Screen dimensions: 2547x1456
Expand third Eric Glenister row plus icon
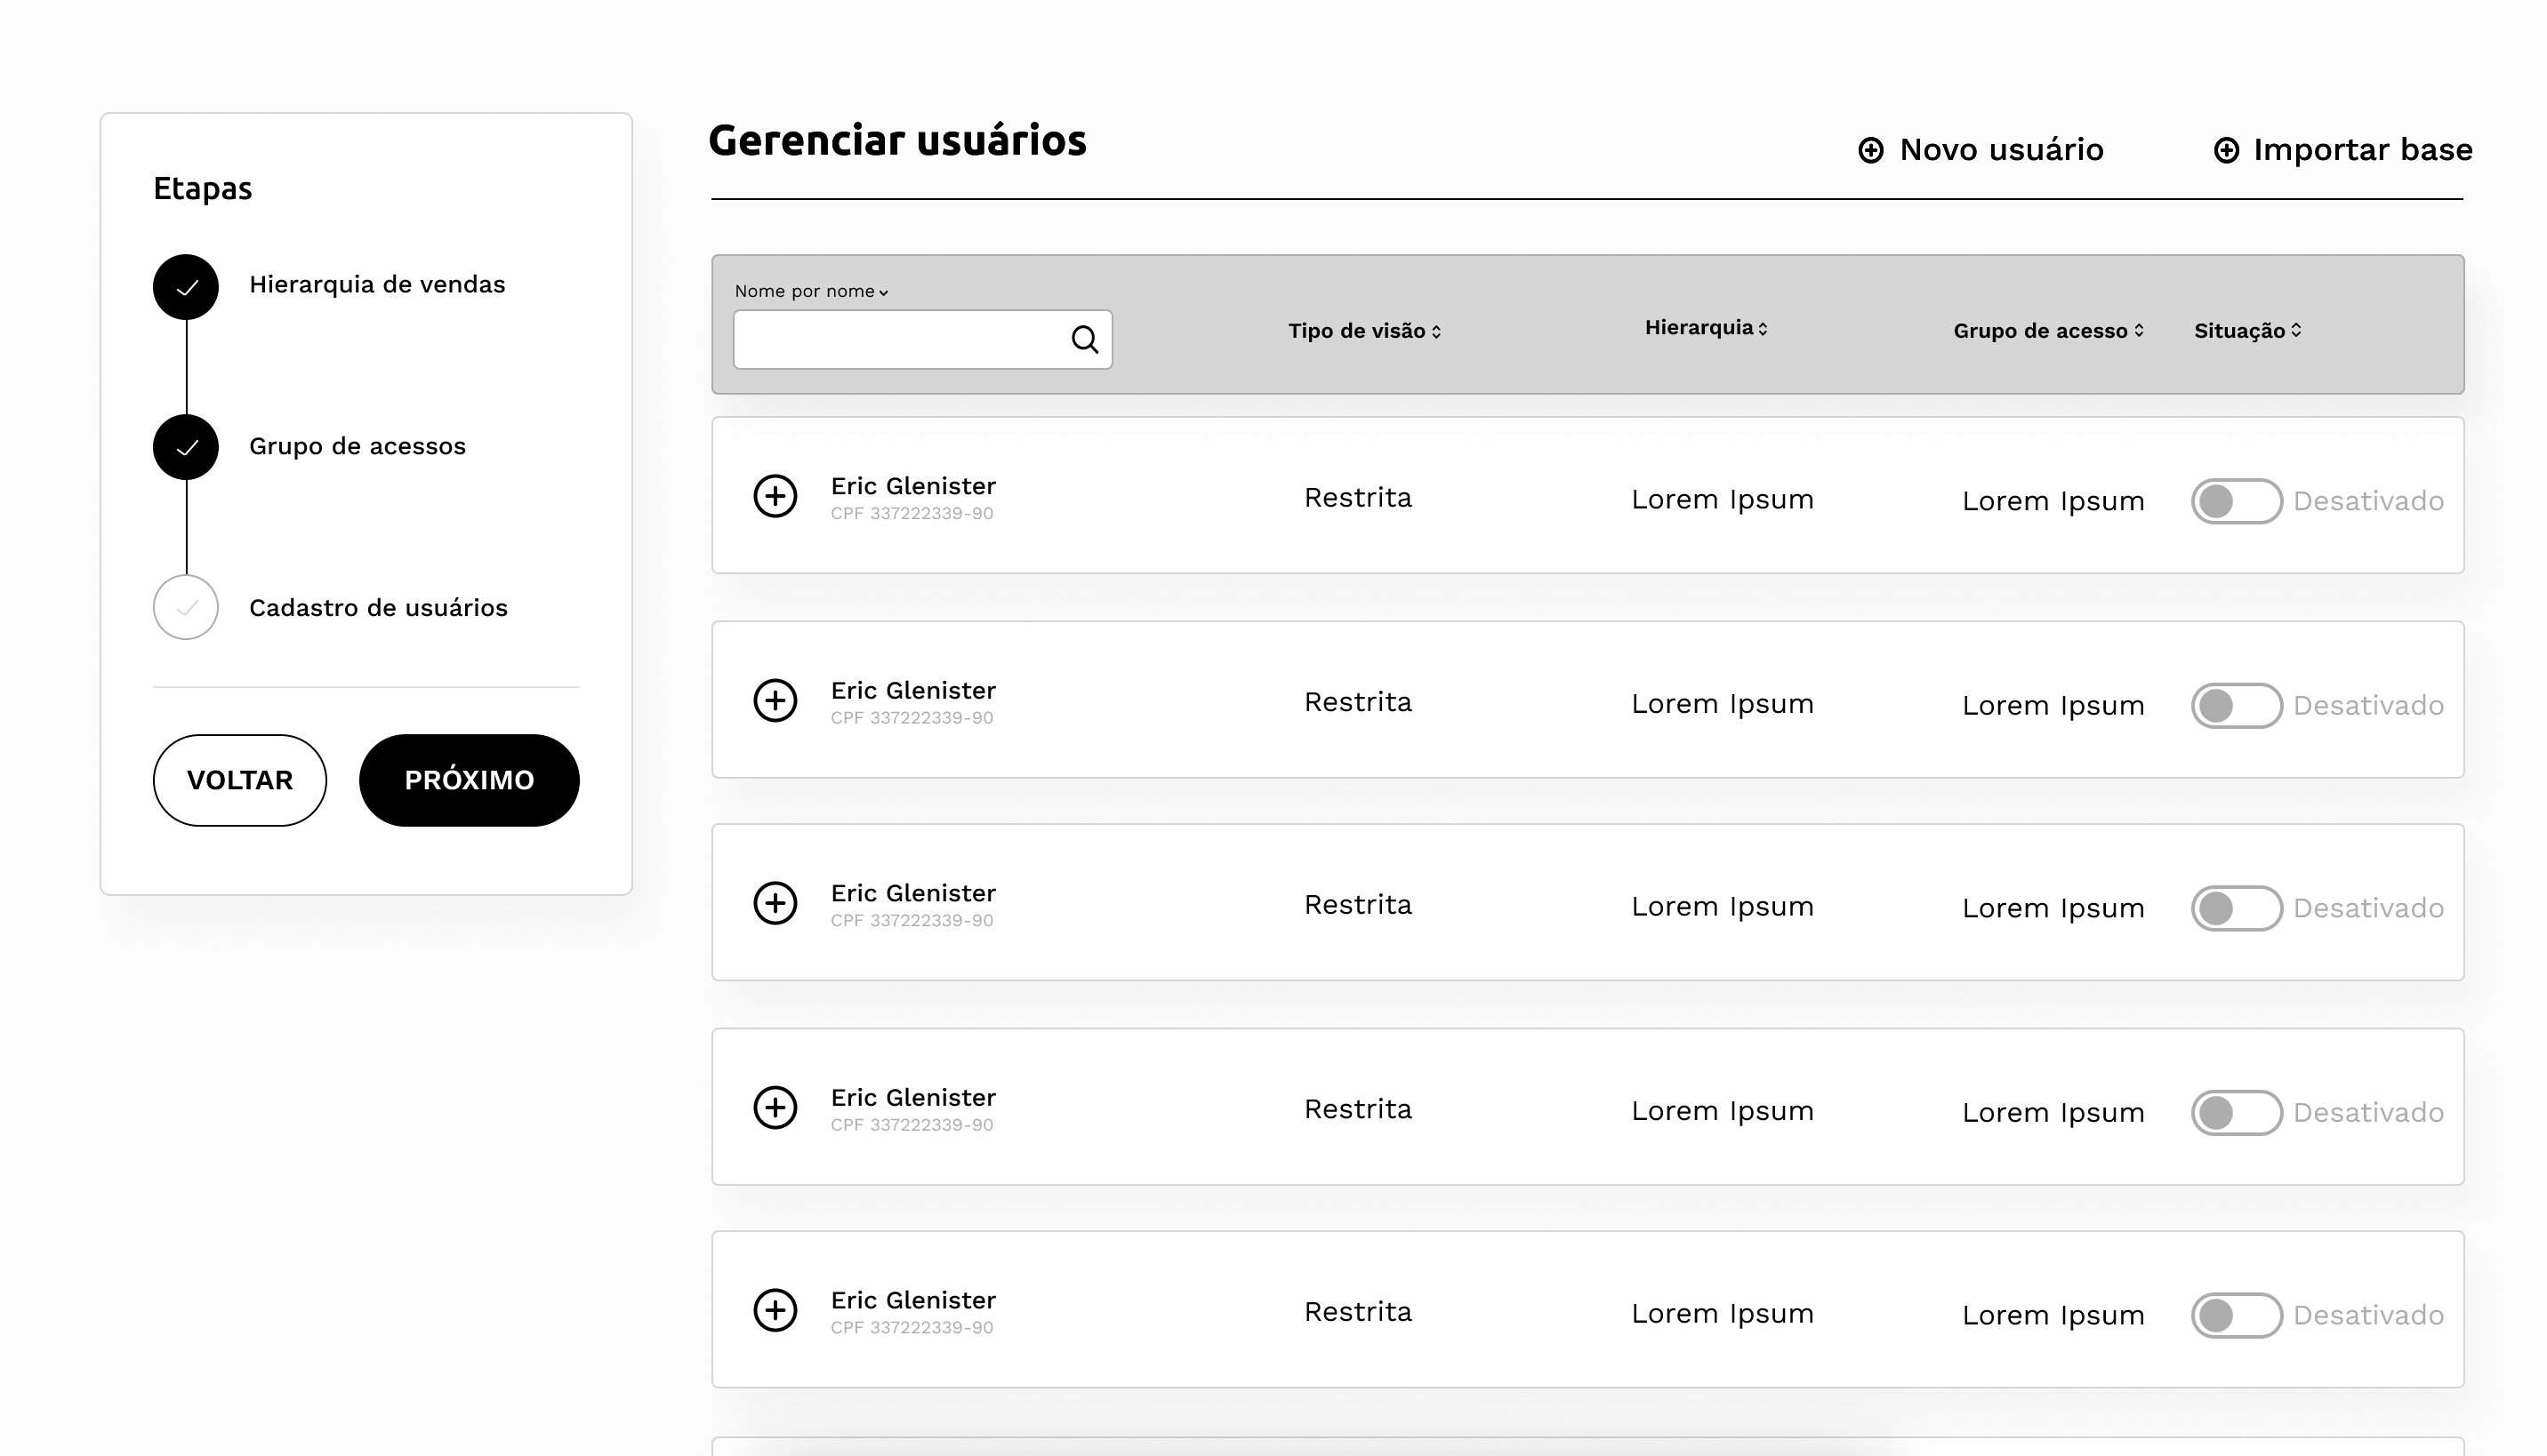[x=775, y=903]
